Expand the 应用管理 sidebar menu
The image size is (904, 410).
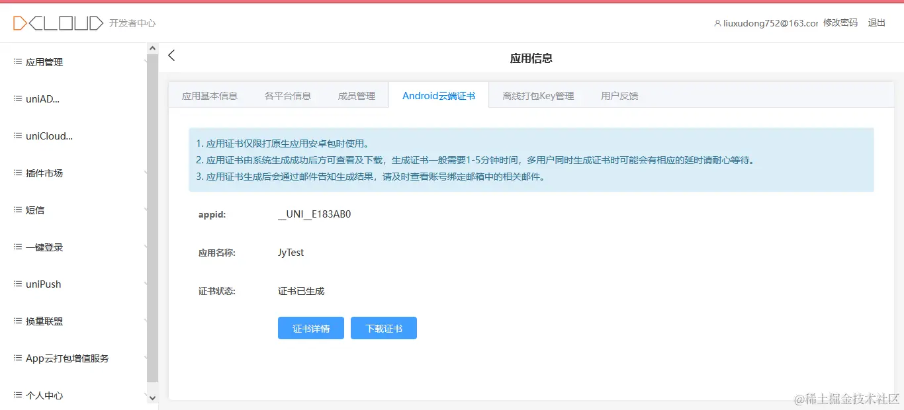[x=73, y=62]
